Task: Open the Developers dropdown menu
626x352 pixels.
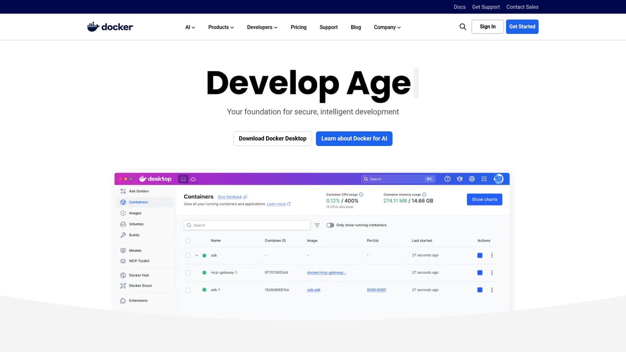Action: click(x=262, y=27)
